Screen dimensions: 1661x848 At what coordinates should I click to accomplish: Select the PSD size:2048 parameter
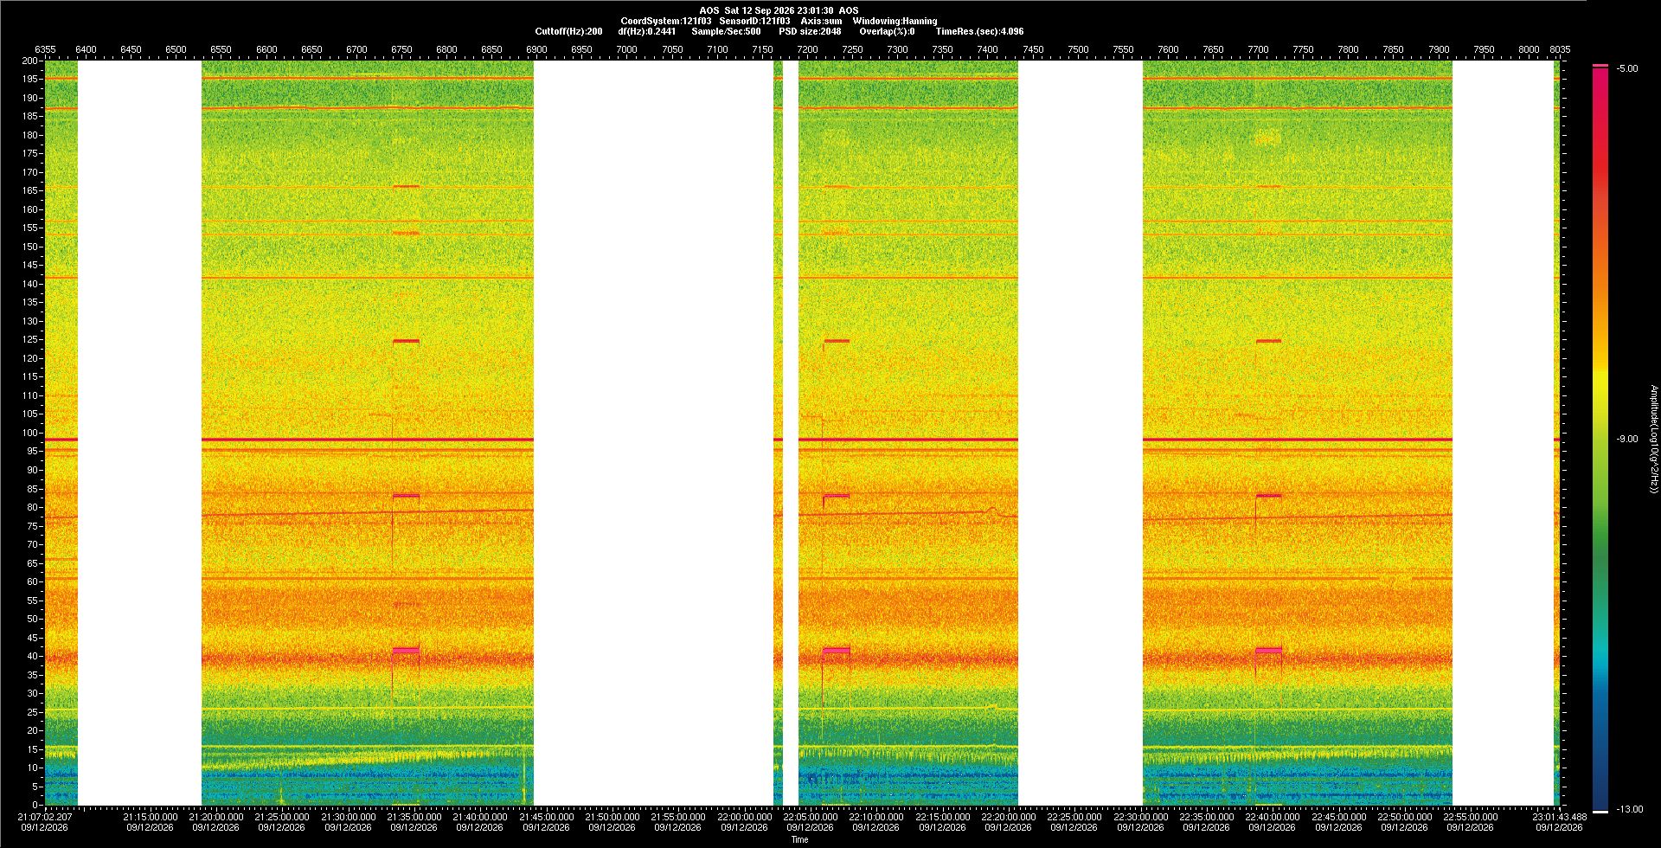click(810, 31)
